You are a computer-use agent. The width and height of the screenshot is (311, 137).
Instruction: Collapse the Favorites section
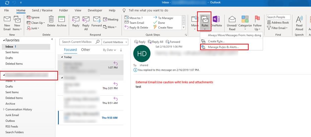4,40
